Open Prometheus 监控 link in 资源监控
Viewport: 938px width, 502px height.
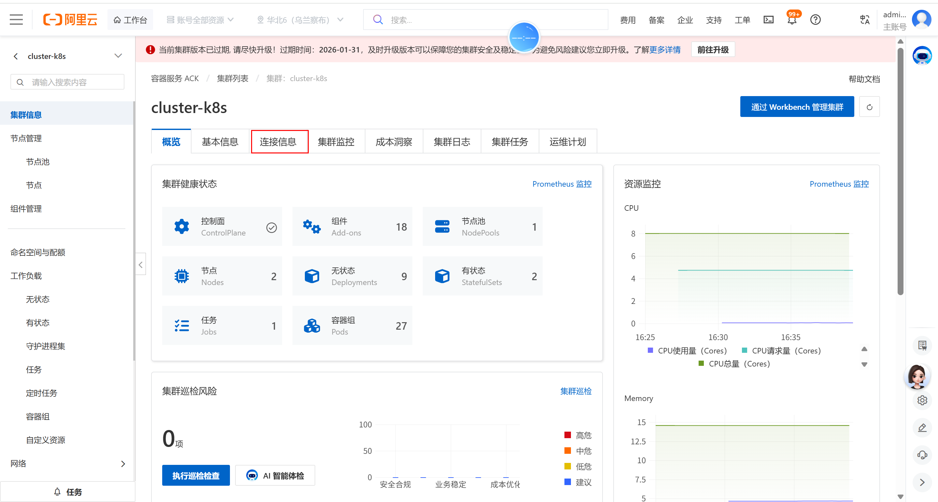pyautogui.click(x=839, y=184)
